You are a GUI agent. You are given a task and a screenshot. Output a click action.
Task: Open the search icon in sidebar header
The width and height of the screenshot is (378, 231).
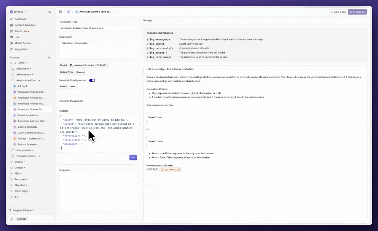pyautogui.click(x=50, y=12)
